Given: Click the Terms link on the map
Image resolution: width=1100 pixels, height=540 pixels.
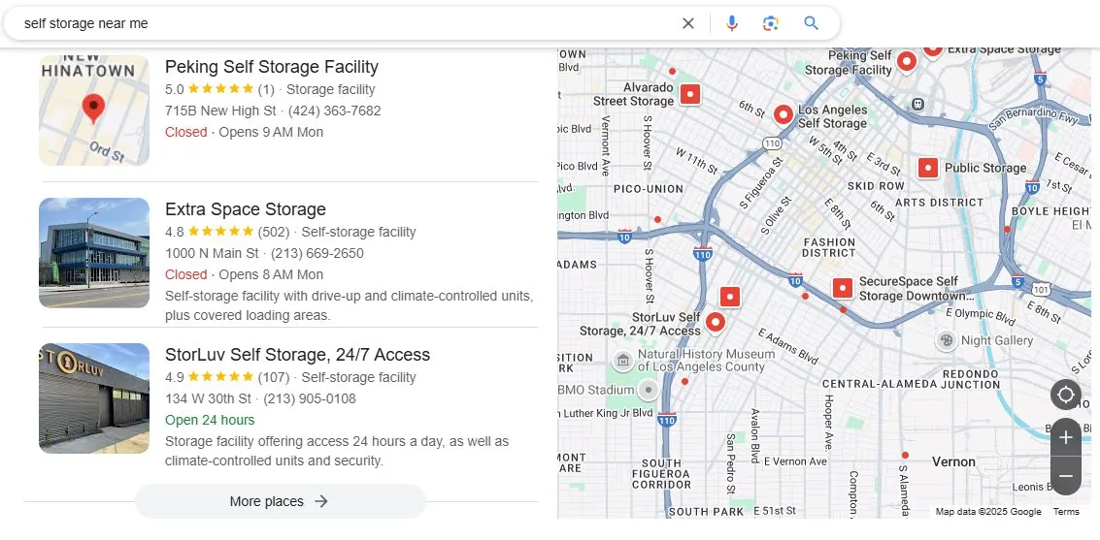Looking at the screenshot, I should coord(1066,511).
